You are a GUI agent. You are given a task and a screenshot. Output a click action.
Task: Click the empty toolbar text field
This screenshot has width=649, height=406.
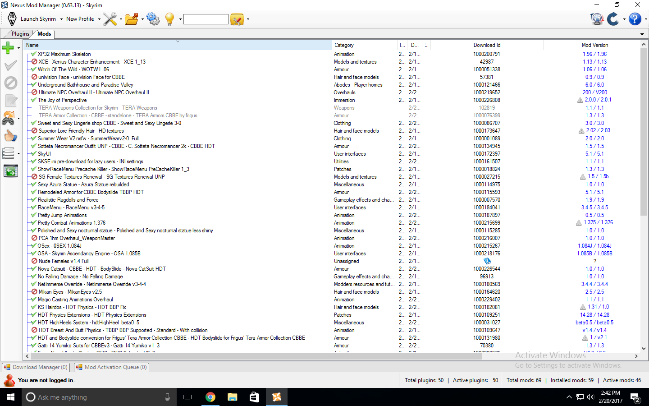coord(206,19)
